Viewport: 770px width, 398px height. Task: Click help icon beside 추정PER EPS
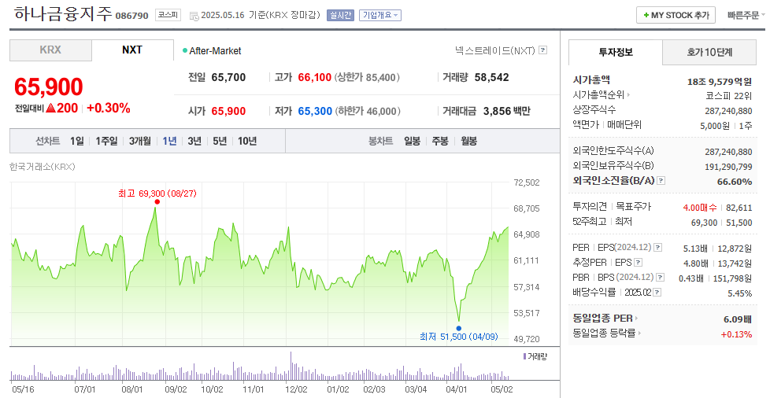point(638,263)
